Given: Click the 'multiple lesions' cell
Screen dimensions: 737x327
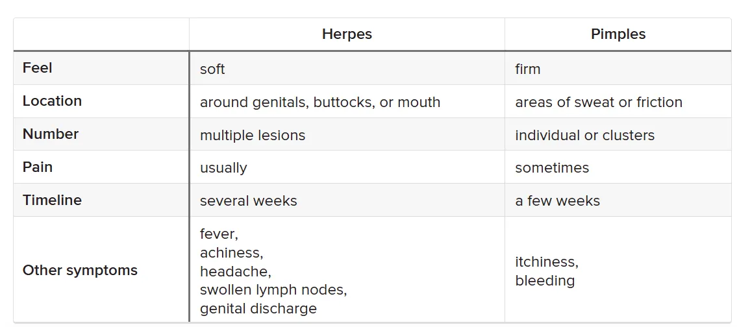Looking at the screenshot, I should 253,136.
